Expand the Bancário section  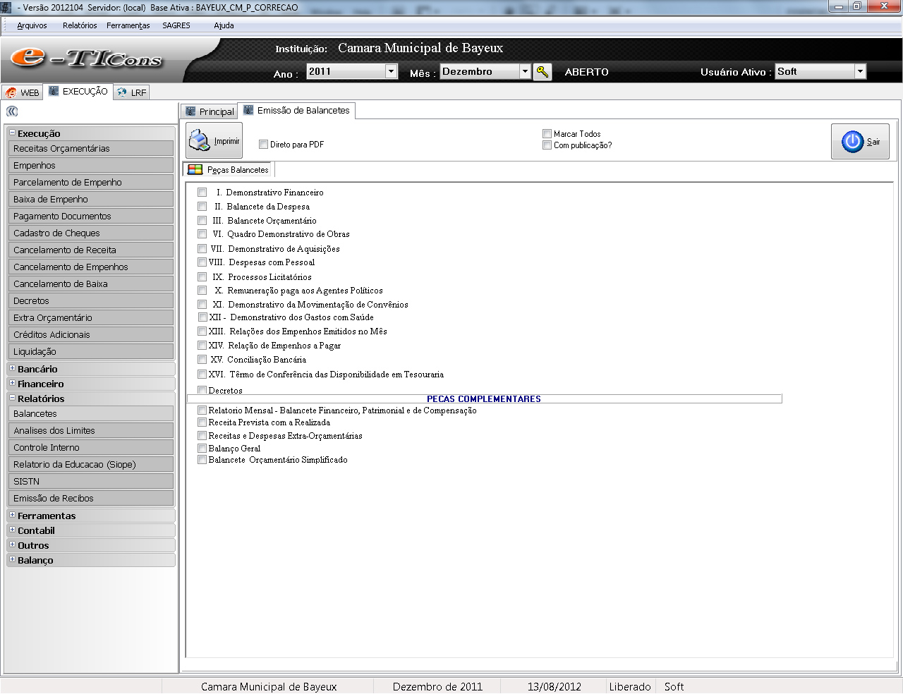click(x=12, y=369)
